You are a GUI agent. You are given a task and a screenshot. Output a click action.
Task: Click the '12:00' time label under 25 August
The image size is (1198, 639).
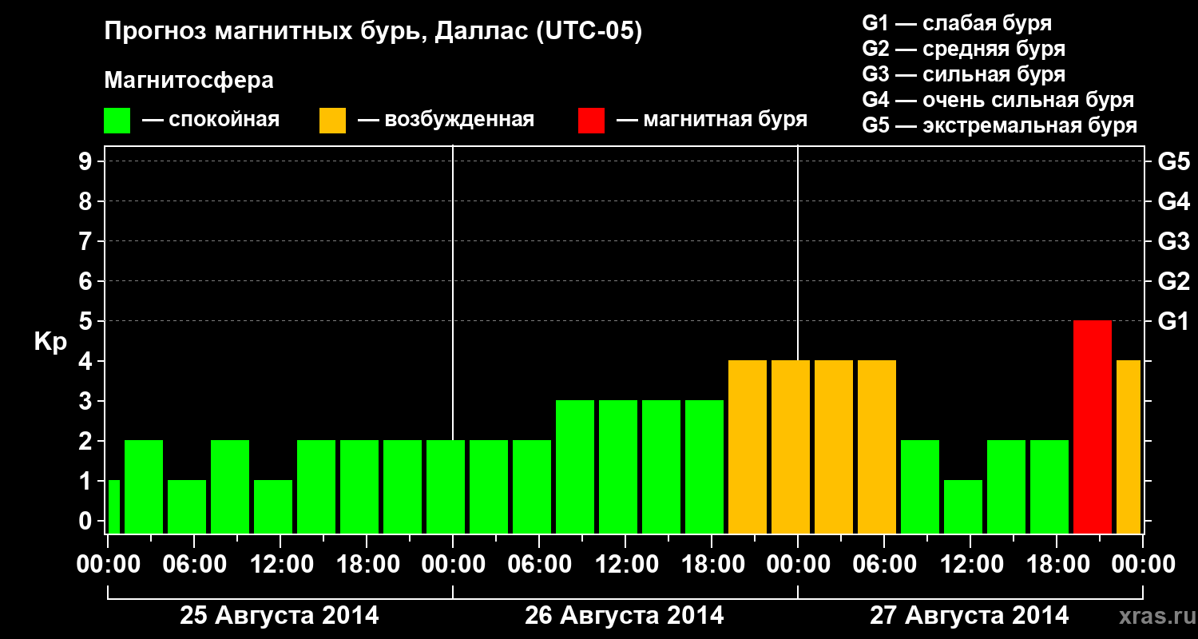280,565
